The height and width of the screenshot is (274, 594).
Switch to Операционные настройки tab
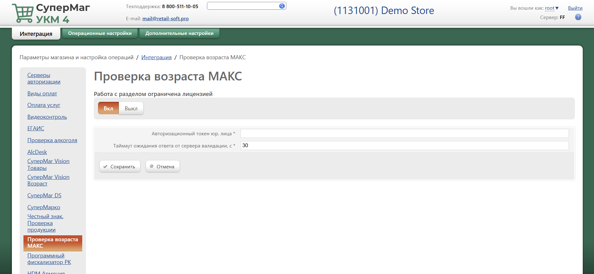[x=100, y=33]
